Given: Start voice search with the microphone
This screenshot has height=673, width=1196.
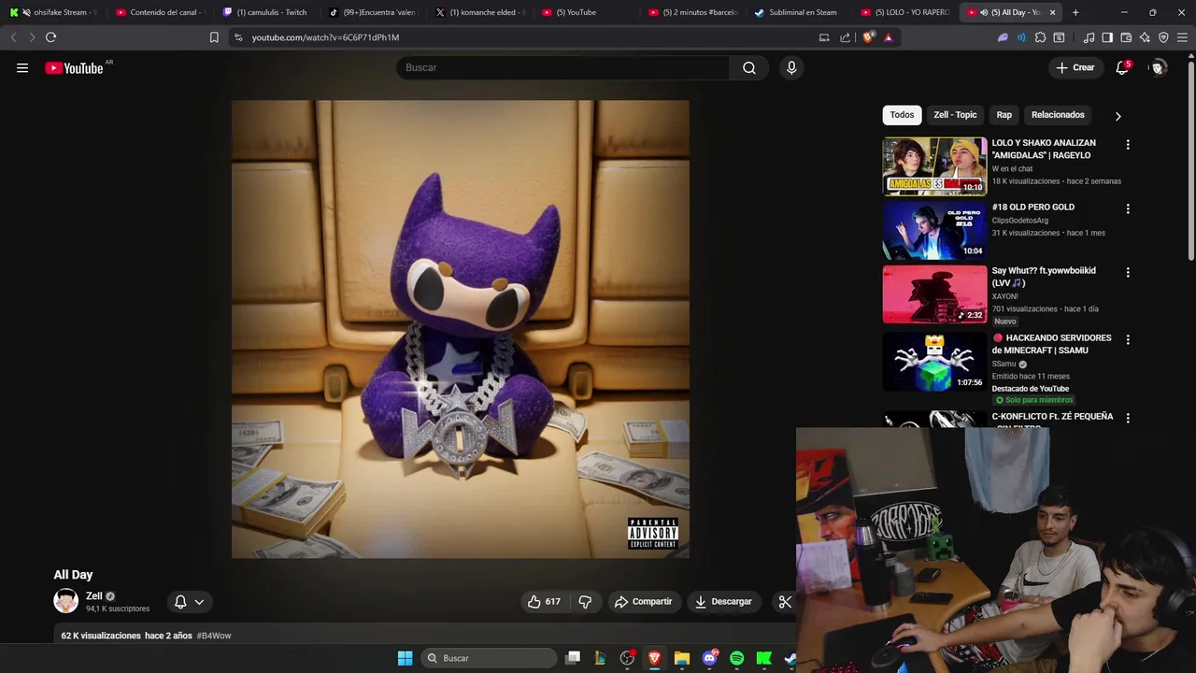Looking at the screenshot, I should [x=791, y=67].
